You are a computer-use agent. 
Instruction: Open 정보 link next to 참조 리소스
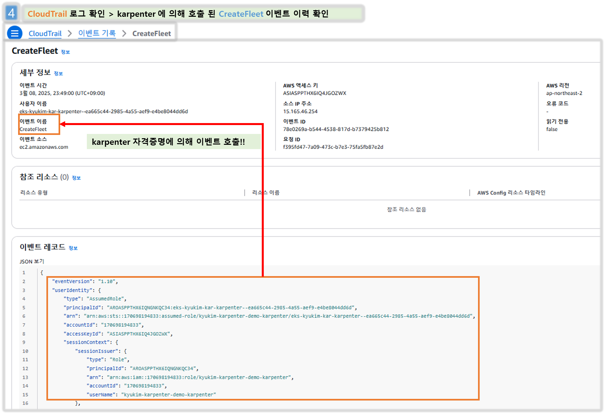(x=76, y=178)
